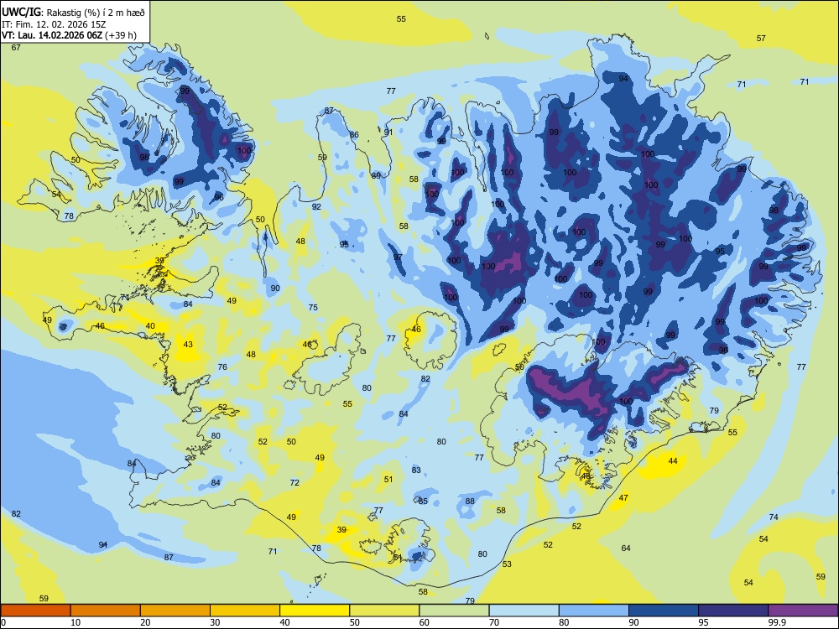Image resolution: width=839 pixels, height=629 pixels.
Task: Click the legend tick label '30'
Action: pos(215,622)
